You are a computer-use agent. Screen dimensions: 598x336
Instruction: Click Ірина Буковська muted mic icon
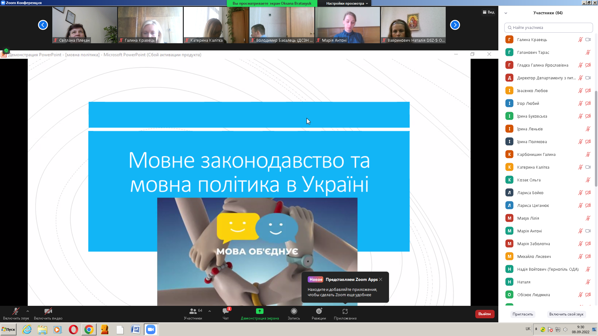pos(581,116)
